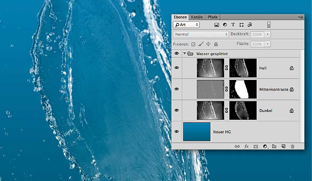
Task: Hide the Hell layer with eye icon
Action: (x=177, y=68)
